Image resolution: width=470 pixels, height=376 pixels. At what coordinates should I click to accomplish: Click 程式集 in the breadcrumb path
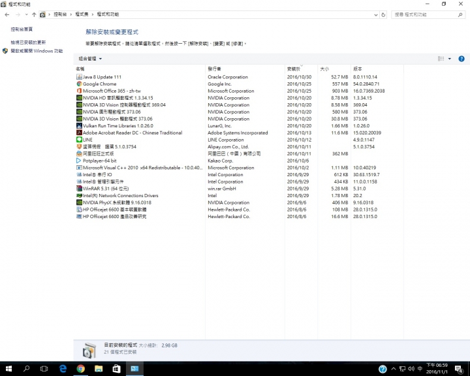(82, 14)
